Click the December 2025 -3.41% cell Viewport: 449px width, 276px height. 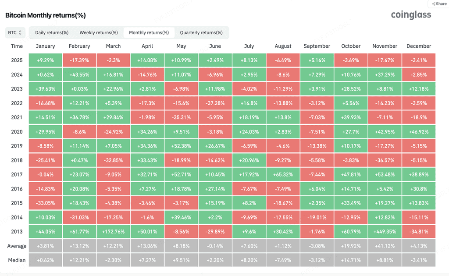click(x=419, y=60)
